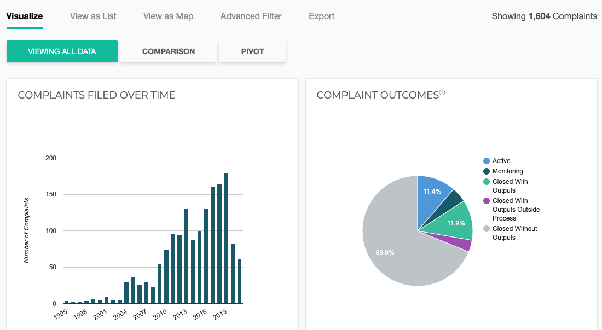
Task: Click the Active legend label
Action: [501, 161]
